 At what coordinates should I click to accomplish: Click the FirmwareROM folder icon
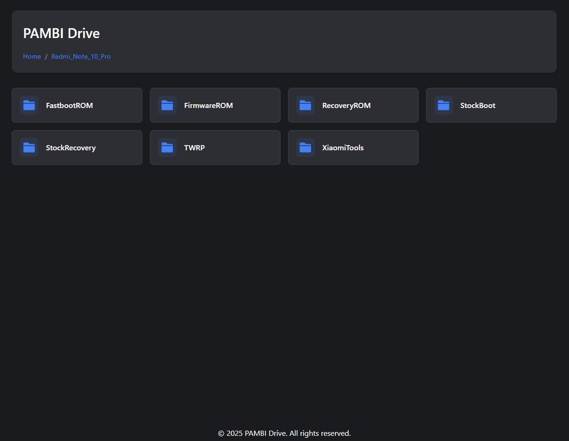click(x=167, y=105)
